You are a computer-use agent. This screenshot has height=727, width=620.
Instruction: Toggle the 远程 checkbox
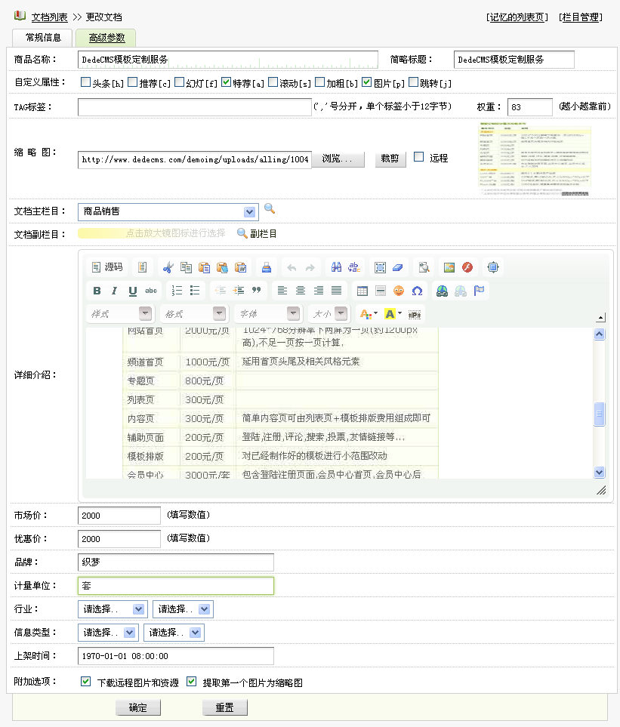[x=419, y=157]
